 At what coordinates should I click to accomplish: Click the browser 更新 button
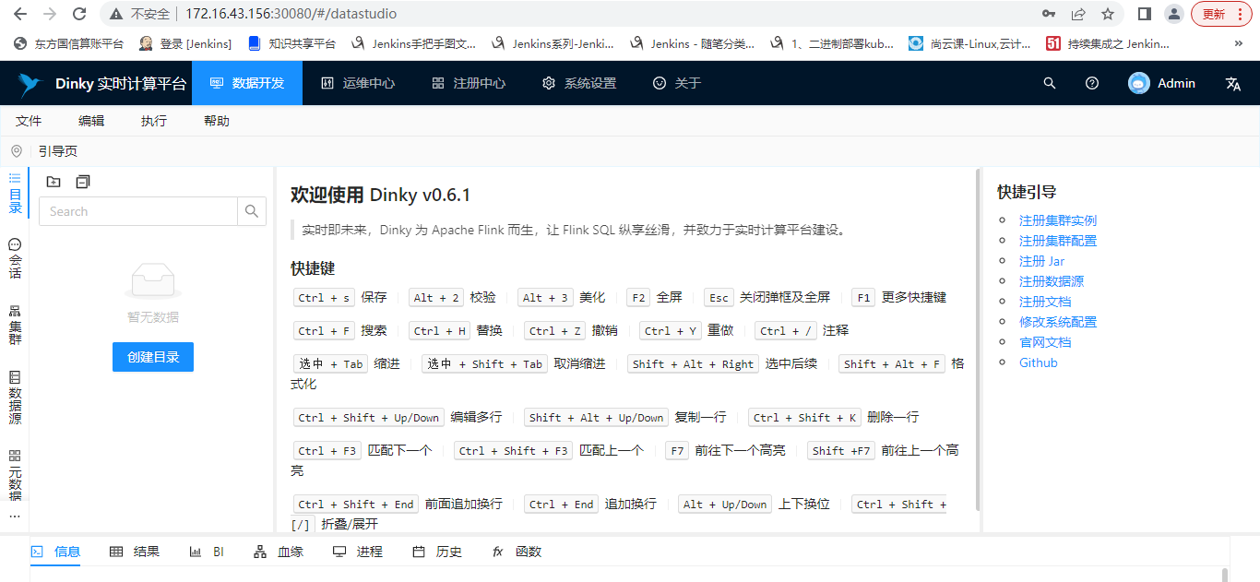click(x=1222, y=14)
